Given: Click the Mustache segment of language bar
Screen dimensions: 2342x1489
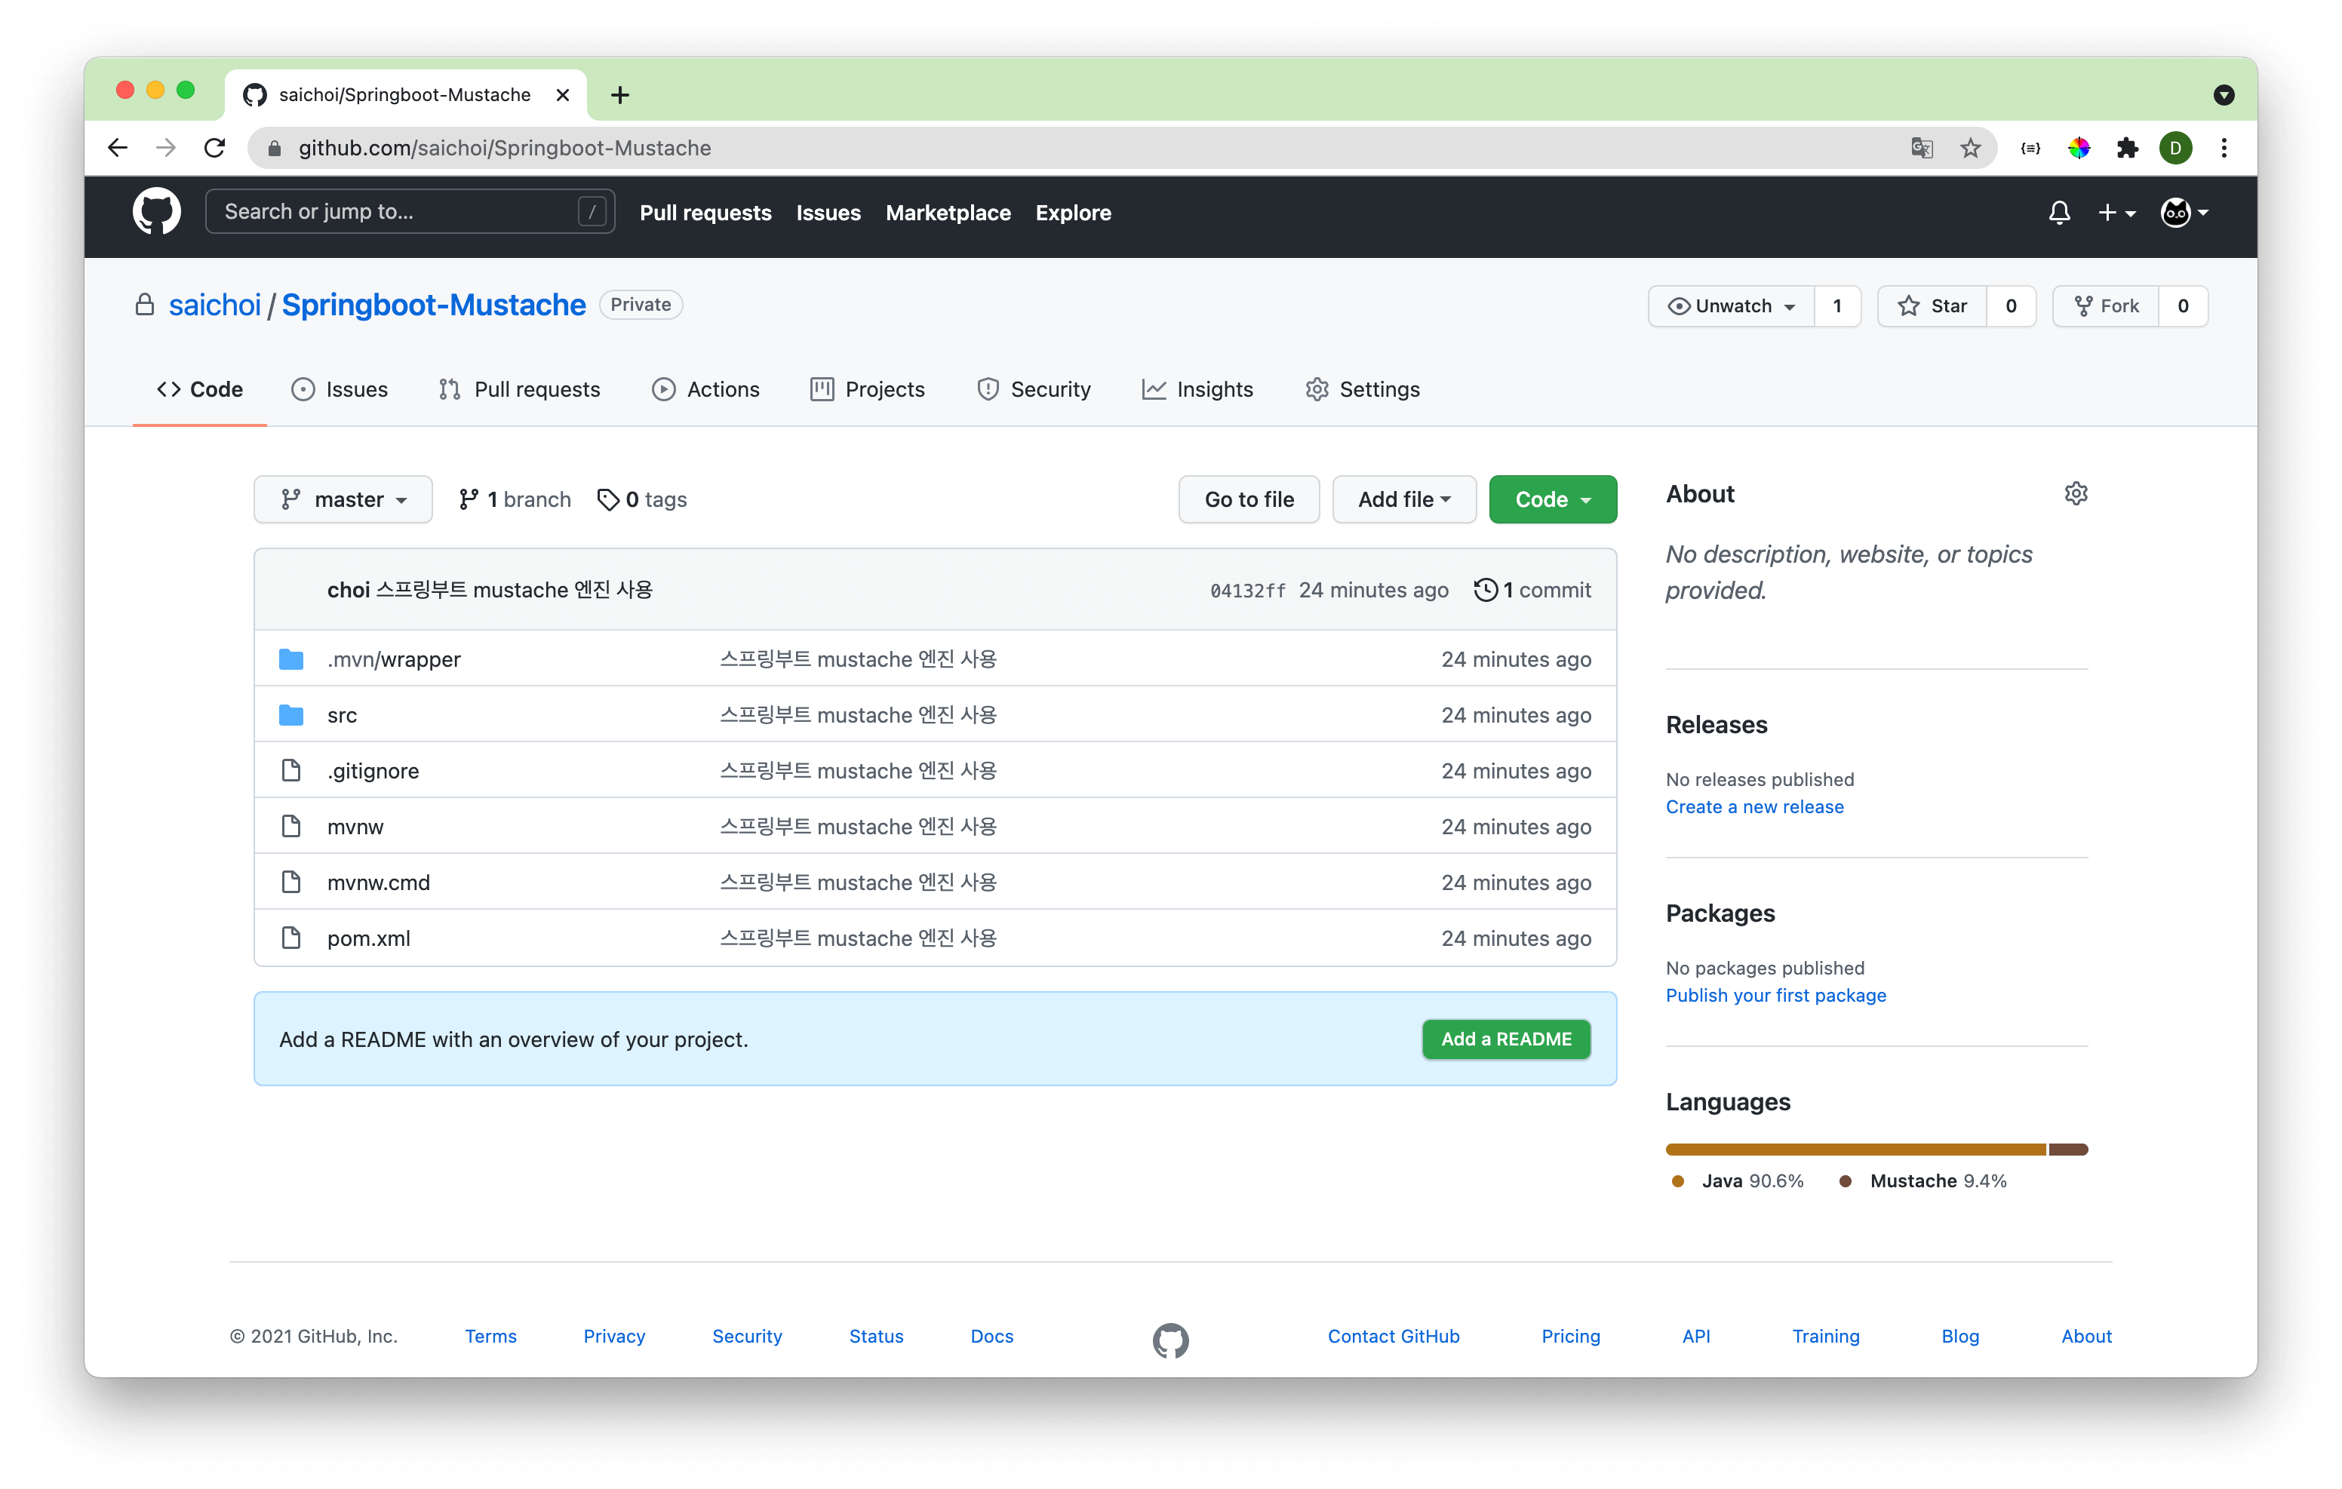Looking at the screenshot, I should 2069,1149.
